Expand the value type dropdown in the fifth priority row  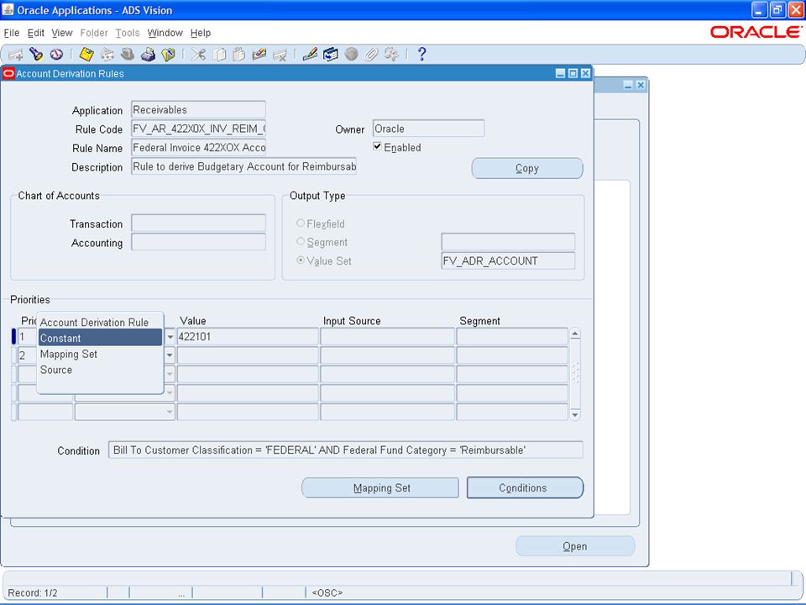170,412
